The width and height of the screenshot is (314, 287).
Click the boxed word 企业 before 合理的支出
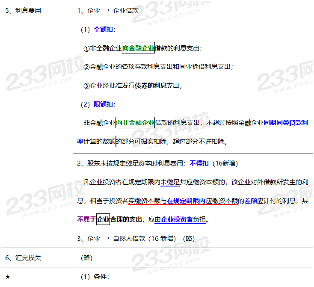click(x=103, y=220)
